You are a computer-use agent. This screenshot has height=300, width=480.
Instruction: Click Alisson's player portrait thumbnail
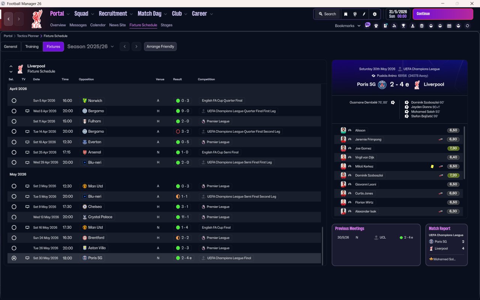343,130
